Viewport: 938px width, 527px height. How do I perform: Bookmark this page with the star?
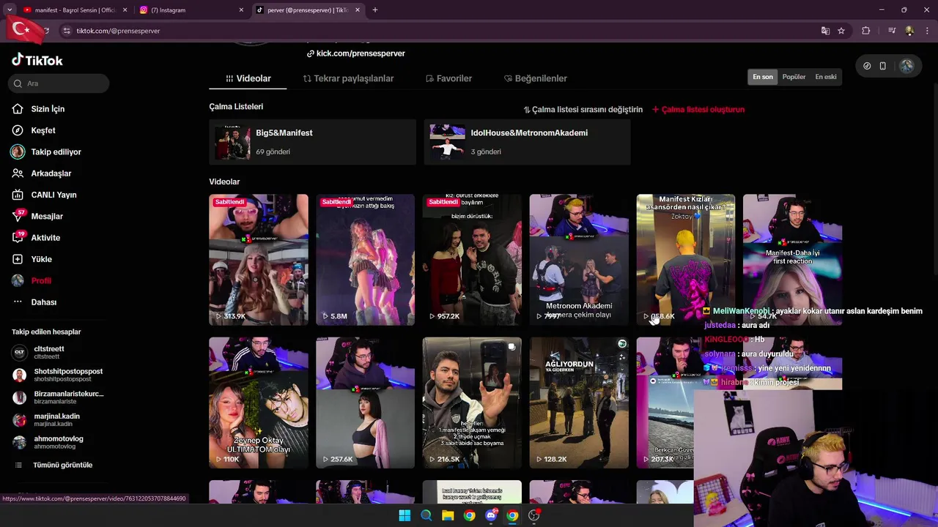click(841, 31)
